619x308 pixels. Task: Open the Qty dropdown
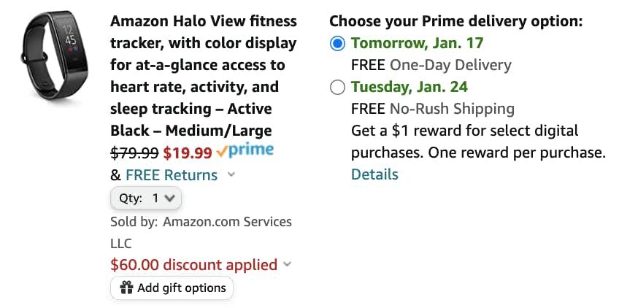point(146,199)
